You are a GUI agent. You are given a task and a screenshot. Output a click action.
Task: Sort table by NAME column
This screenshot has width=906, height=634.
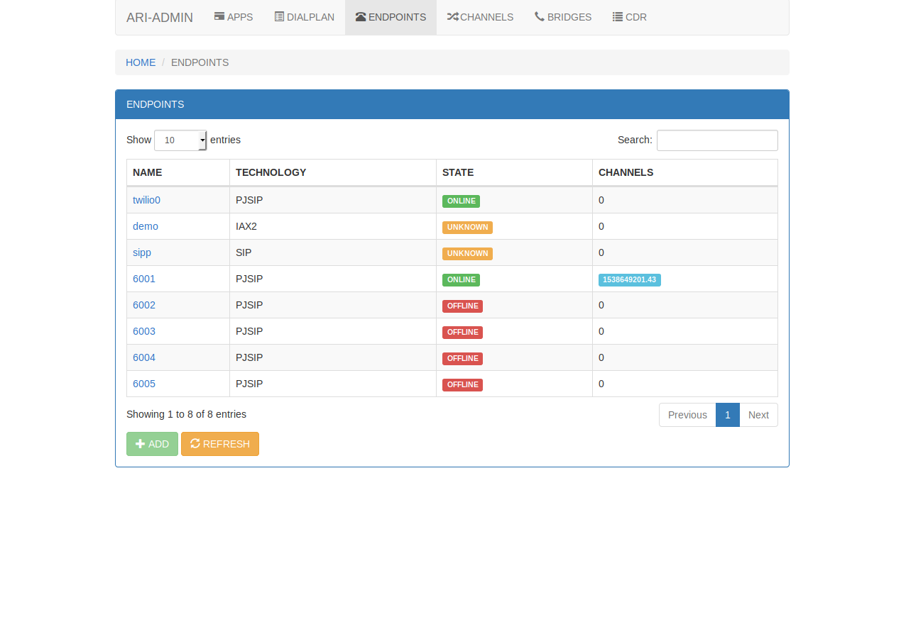(178, 172)
